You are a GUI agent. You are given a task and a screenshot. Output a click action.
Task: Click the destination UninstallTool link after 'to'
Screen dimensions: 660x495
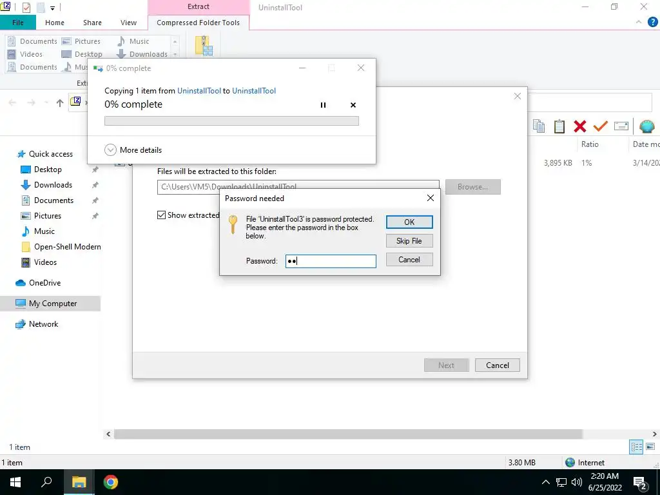pos(254,90)
